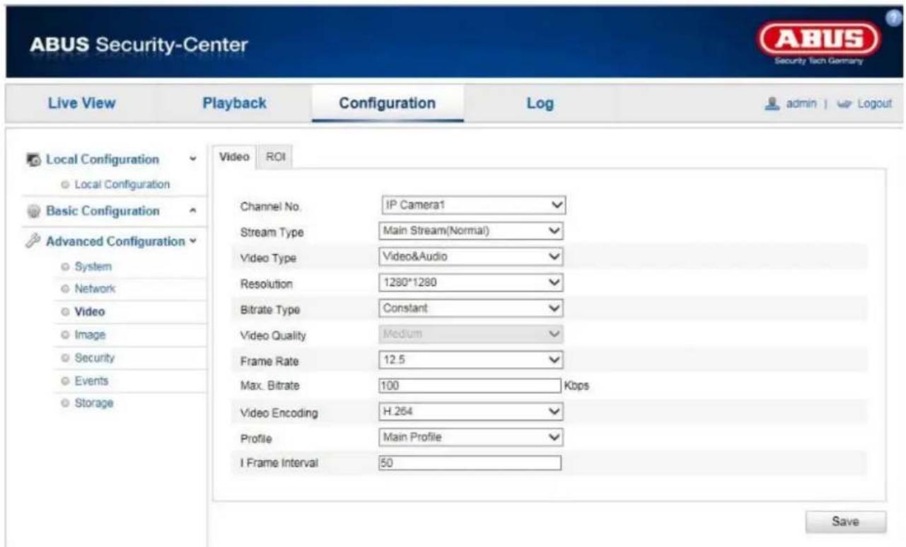Screen dimensions: 906x547
Task: Open Events settings in sidebar
Action: coord(92,380)
